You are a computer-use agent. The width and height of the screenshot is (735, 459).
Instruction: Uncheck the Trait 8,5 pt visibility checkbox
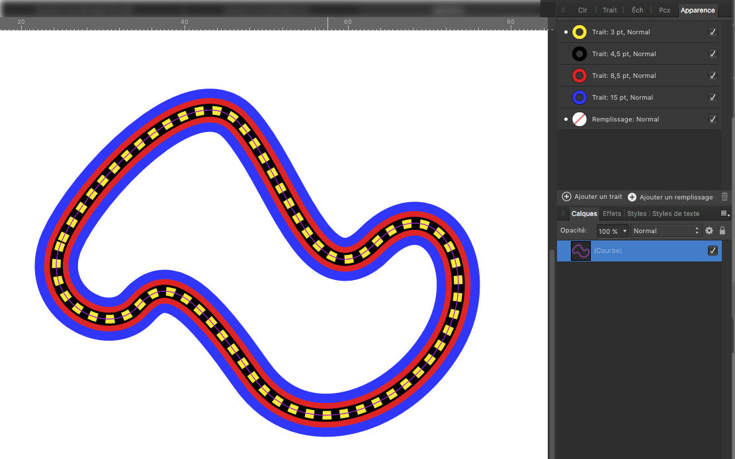(713, 76)
